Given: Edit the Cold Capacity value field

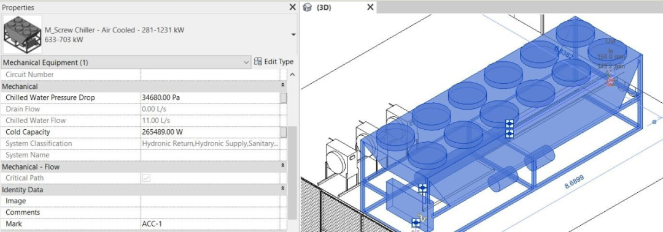Looking at the screenshot, I should 210,132.
